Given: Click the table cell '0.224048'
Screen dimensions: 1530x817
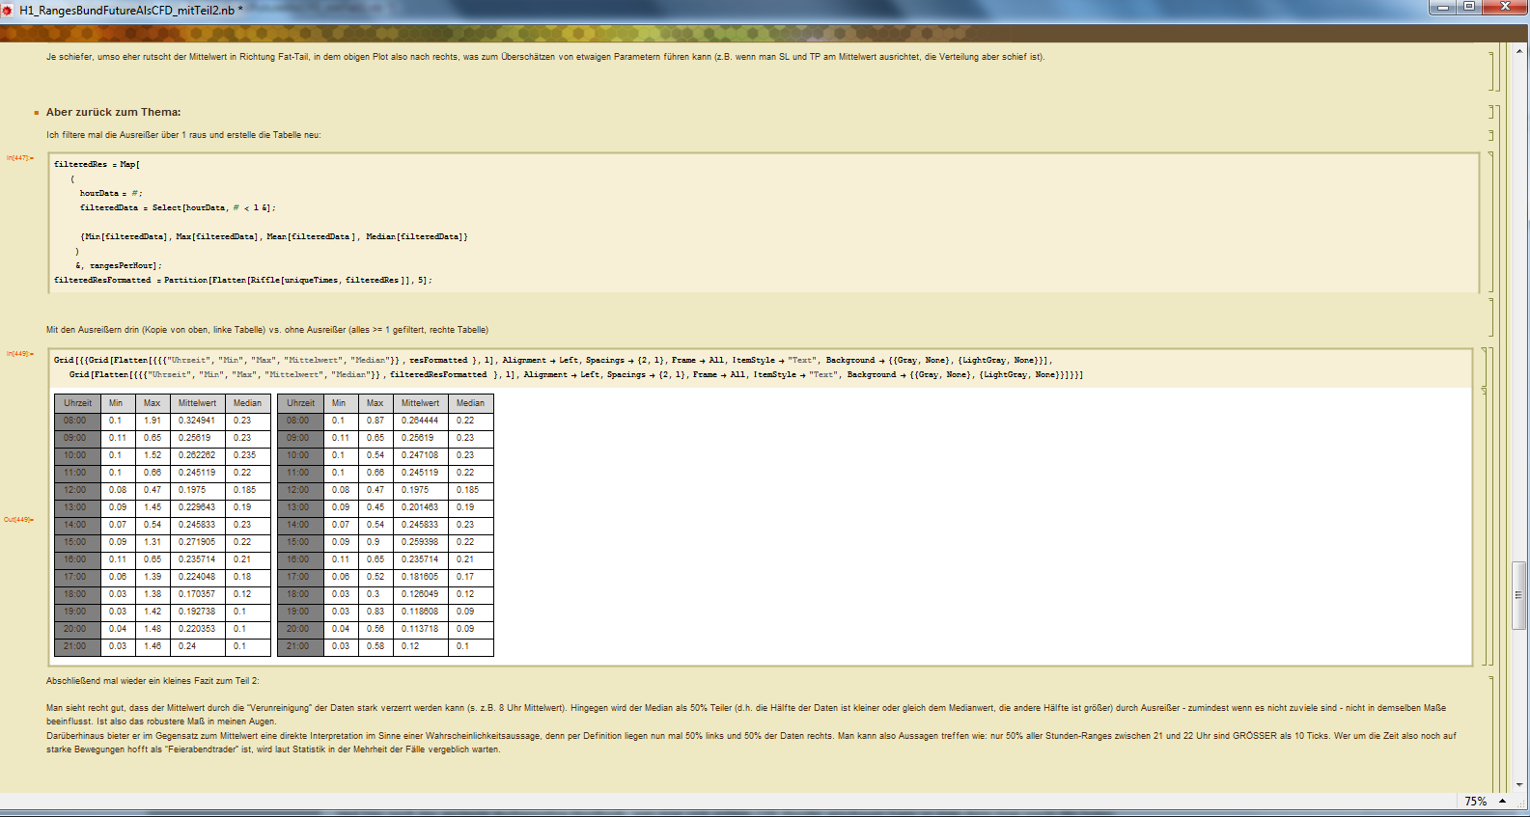Looking at the screenshot, I should [198, 577].
